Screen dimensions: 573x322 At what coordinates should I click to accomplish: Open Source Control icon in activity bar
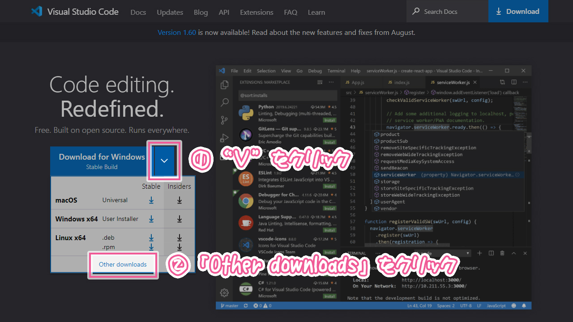click(x=224, y=120)
